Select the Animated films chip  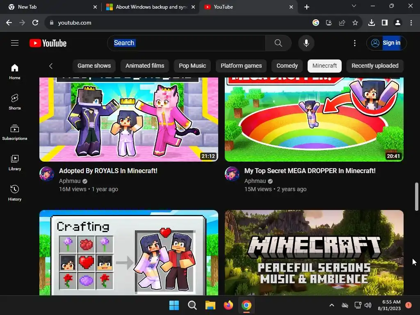point(145,66)
